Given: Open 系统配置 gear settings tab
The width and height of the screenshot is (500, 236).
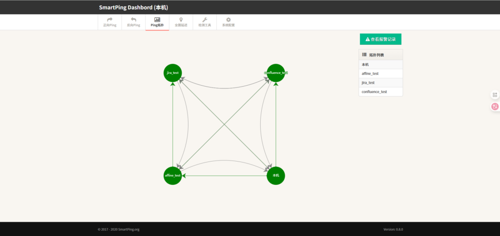Looking at the screenshot, I should tap(228, 22).
